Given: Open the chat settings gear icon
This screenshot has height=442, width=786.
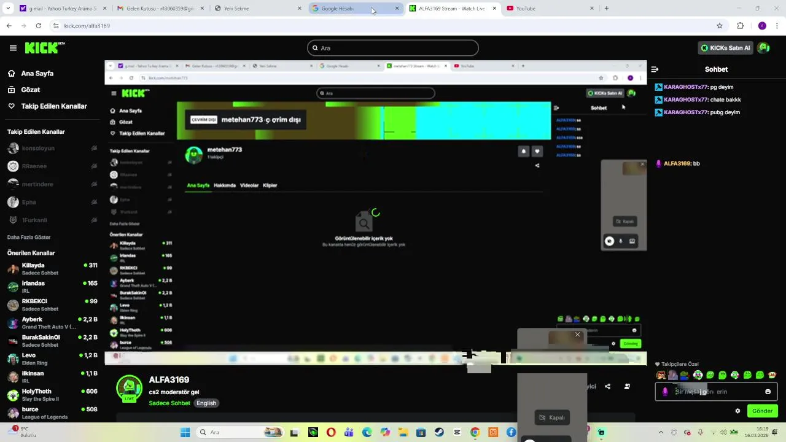Looking at the screenshot, I should pyautogui.click(x=737, y=411).
